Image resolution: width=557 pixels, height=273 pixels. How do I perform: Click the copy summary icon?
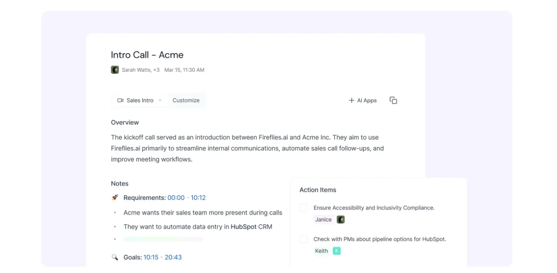393,100
